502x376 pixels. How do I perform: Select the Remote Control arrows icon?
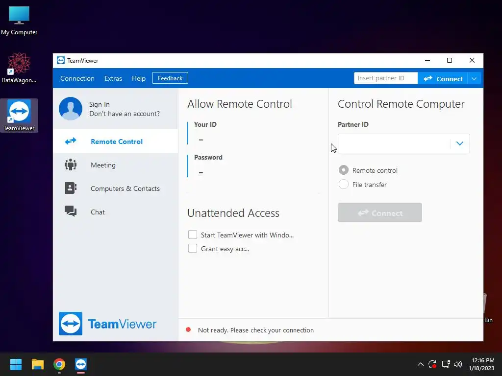71,141
